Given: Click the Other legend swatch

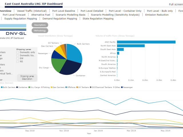Looking at the screenshot, I should click(114, 87).
